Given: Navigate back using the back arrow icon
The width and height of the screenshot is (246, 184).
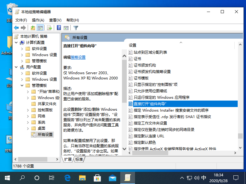Looking at the screenshot, I should coord(16,28).
